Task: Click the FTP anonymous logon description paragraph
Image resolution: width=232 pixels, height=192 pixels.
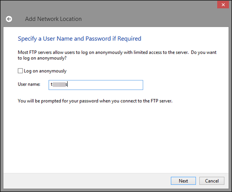Action: point(117,55)
